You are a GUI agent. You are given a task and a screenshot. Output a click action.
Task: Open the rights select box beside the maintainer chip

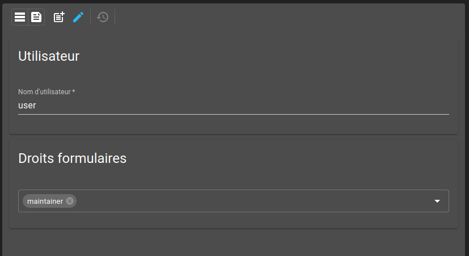(x=254, y=201)
